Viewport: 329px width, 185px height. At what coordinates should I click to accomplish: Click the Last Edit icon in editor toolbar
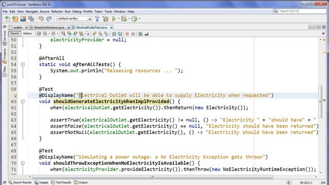pos(39,33)
